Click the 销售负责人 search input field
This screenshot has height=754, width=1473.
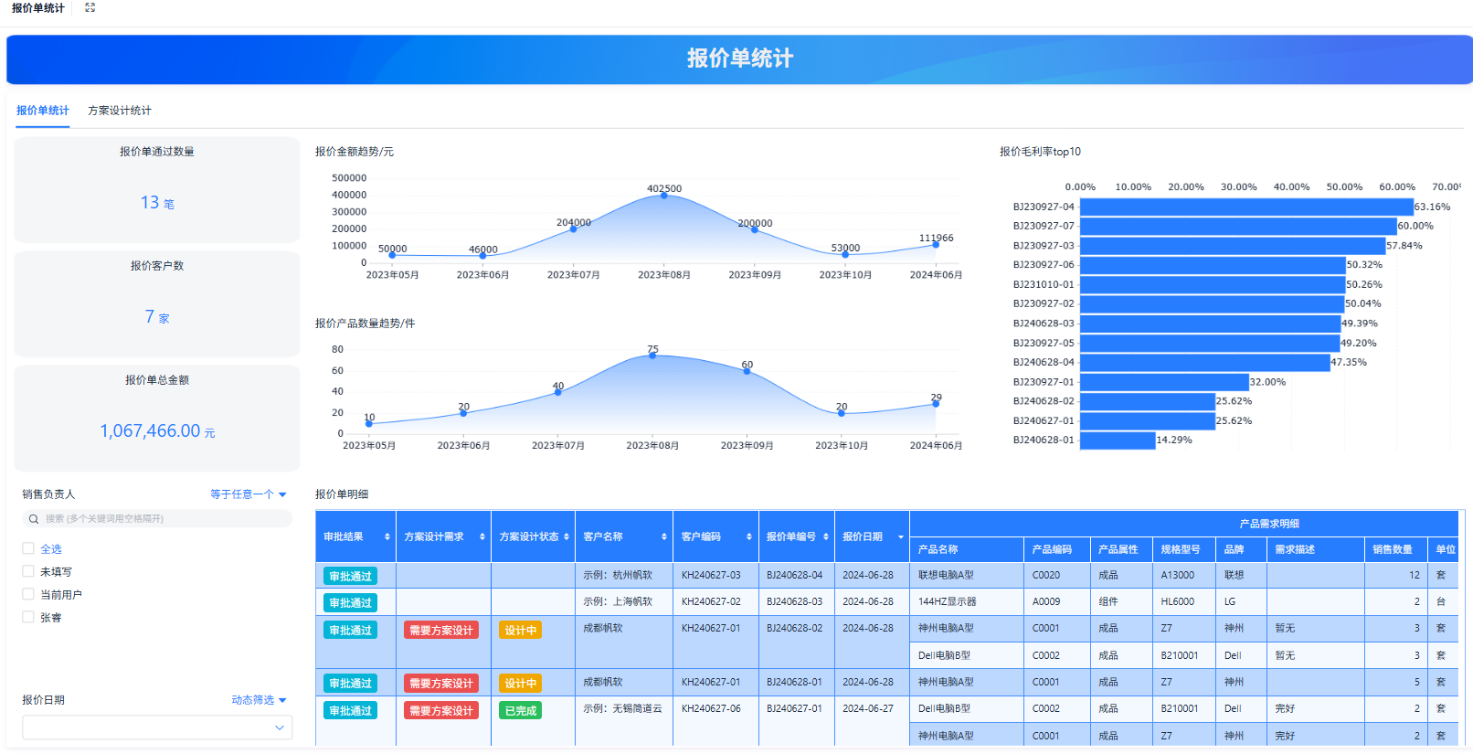coord(157,519)
